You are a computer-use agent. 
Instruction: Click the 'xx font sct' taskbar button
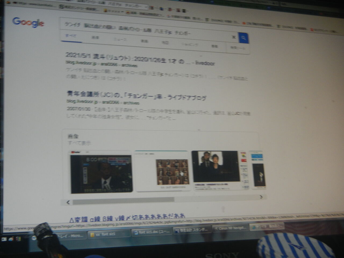click(109, 234)
